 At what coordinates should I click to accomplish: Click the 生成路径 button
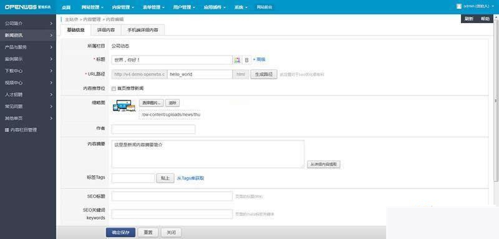[x=264, y=74]
